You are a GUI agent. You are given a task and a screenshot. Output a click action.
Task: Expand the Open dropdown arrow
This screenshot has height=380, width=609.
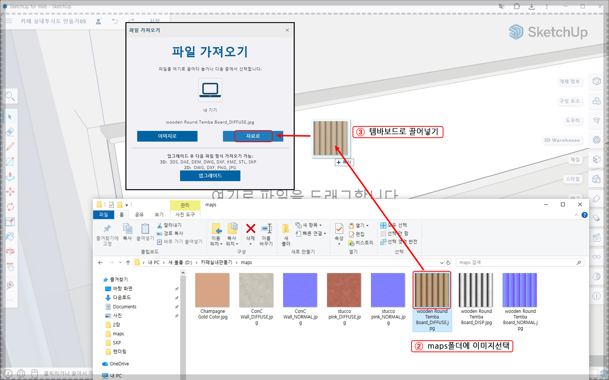point(367,225)
